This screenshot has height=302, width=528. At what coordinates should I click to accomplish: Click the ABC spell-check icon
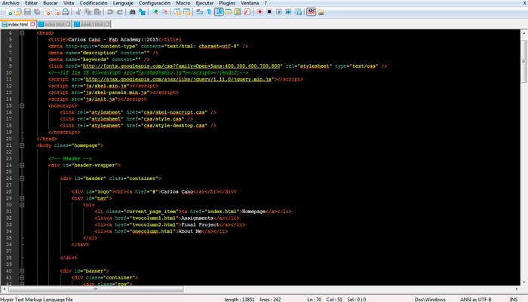click(x=311, y=12)
